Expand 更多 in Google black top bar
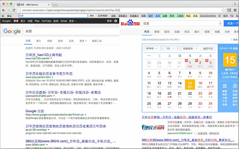The image size is (239, 149). [72, 21]
